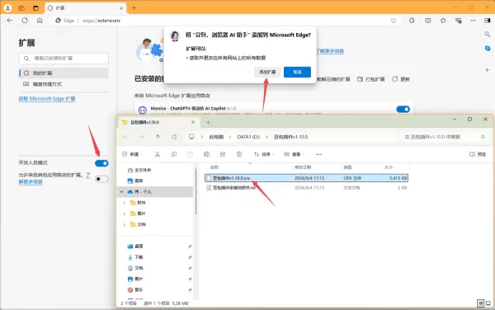495x310 pixels.
Task: Click the search installed extensions field
Action: tap(64, 59)
